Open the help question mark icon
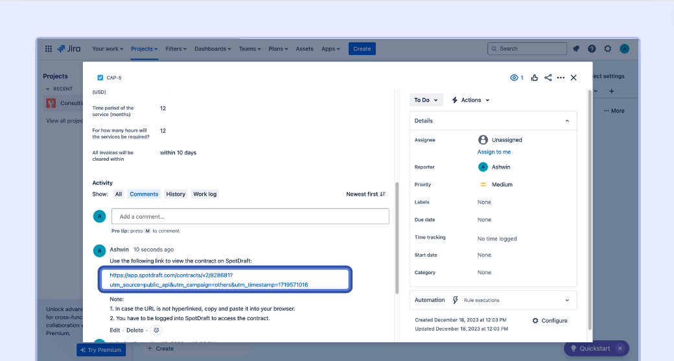This screenshot has width=674, height=361. (592, 49)
